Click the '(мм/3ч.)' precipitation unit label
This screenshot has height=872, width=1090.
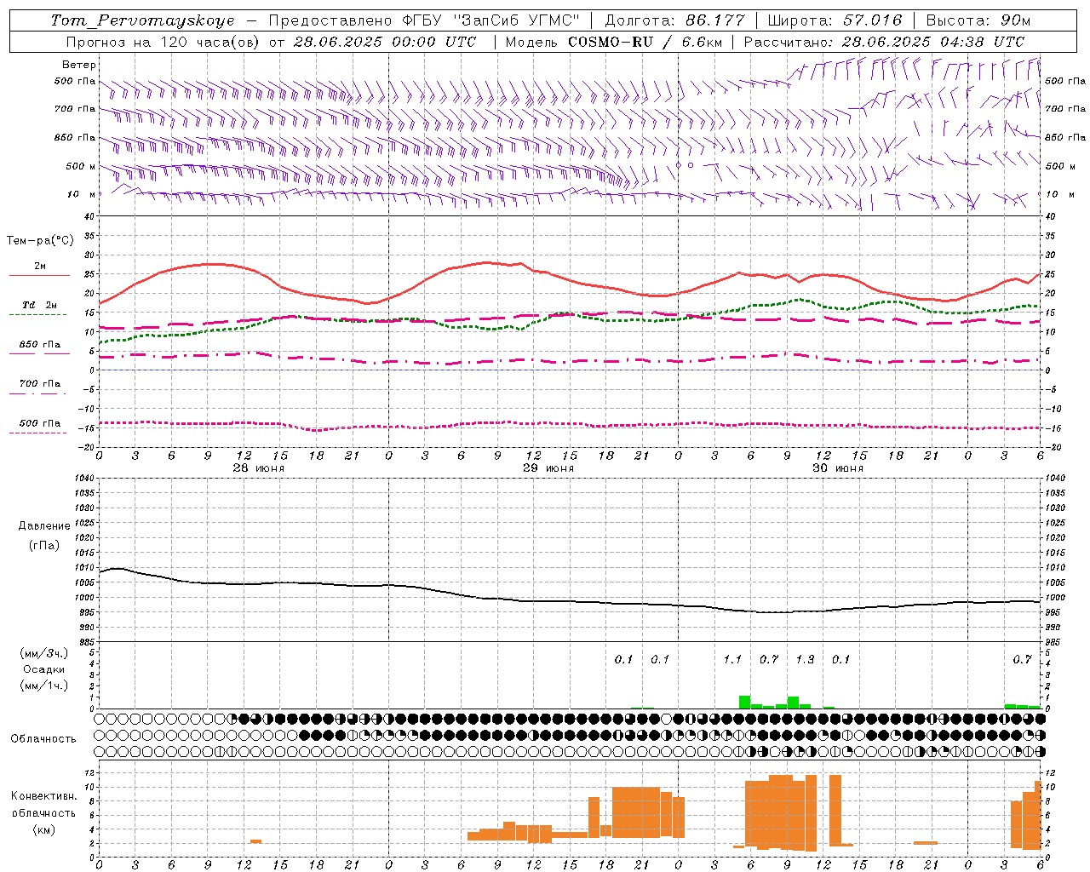44,654
